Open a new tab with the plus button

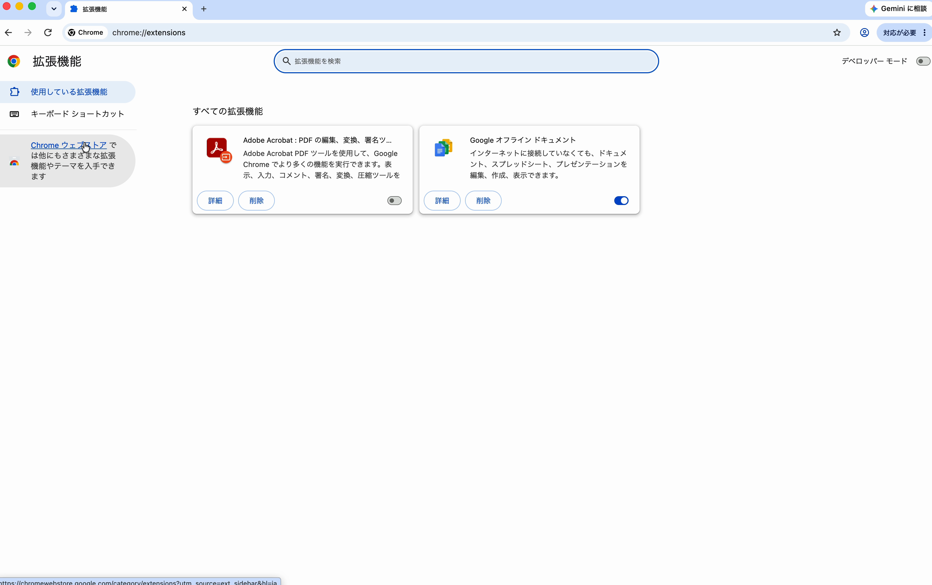click(x=204, y=9)
